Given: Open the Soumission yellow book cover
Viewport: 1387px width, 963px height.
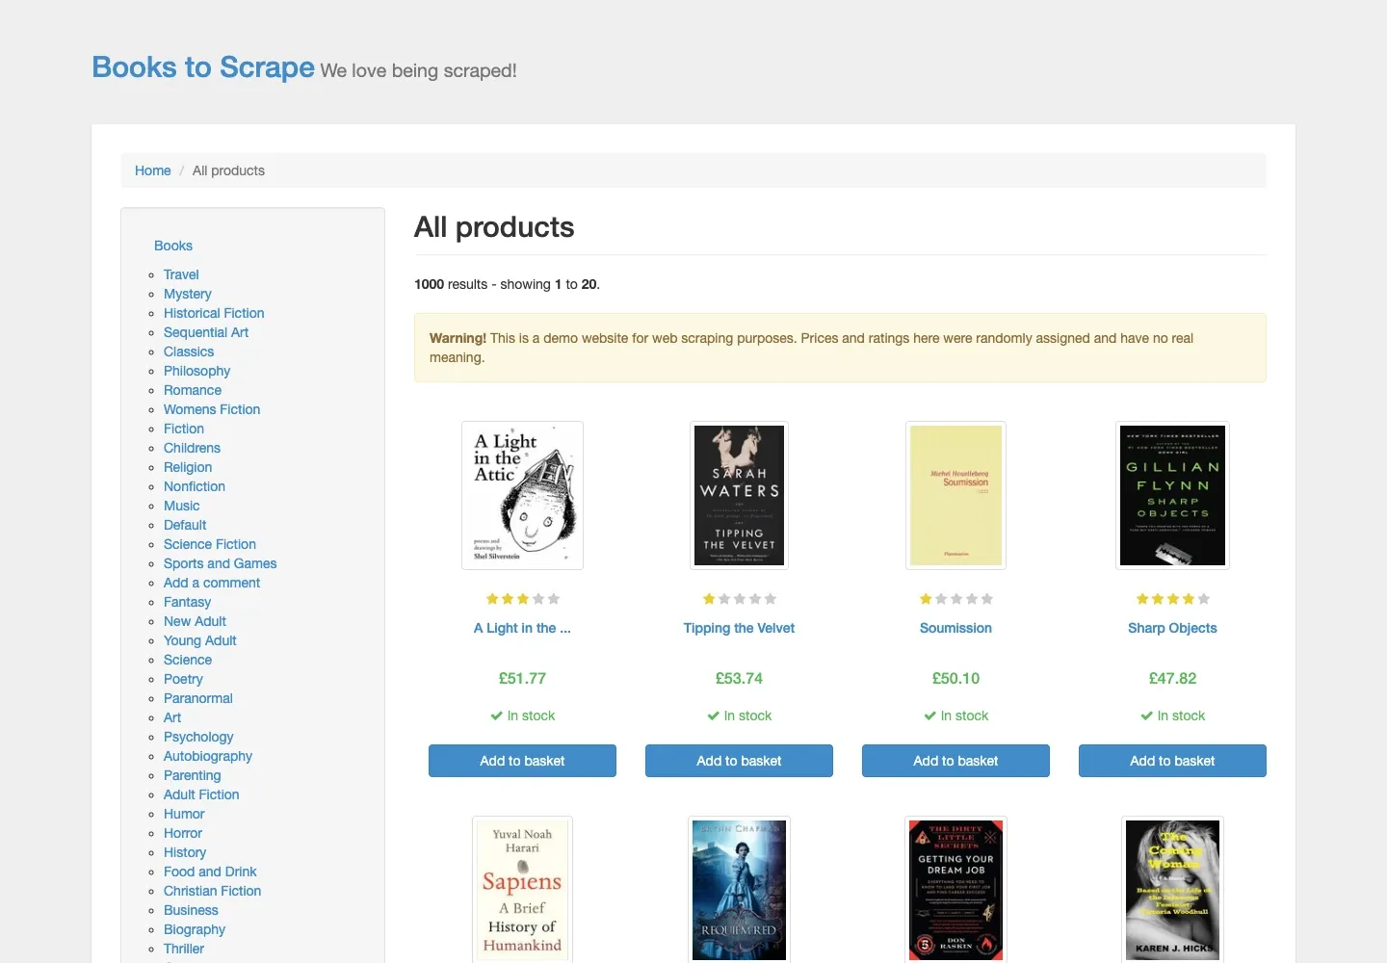Looking at the screenshot, I should tap(955, 495).
